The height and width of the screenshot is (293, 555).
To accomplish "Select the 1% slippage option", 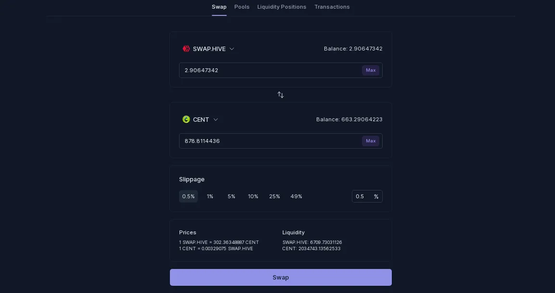I will 210,196.
